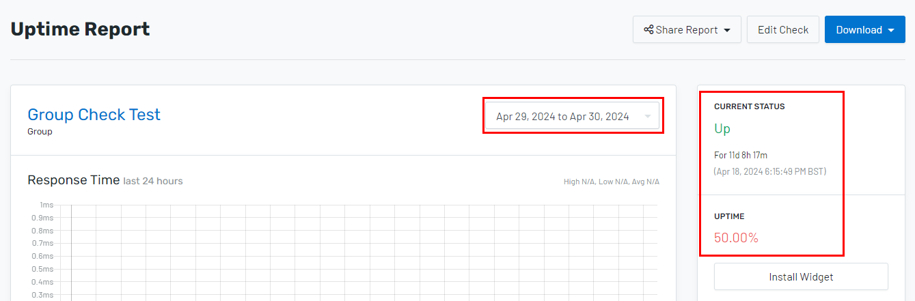
Task: Open the Apr 29 to Apr 30 date range
Action: [x=573, y=116]
